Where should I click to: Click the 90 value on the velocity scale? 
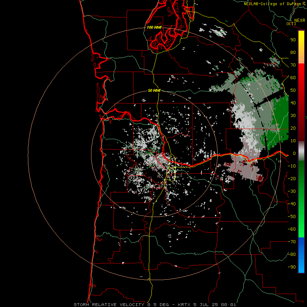(293, 40)
